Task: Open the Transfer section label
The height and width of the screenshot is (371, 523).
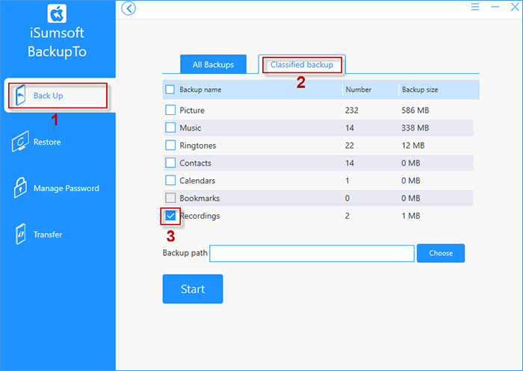Action: tap(48, 234)
